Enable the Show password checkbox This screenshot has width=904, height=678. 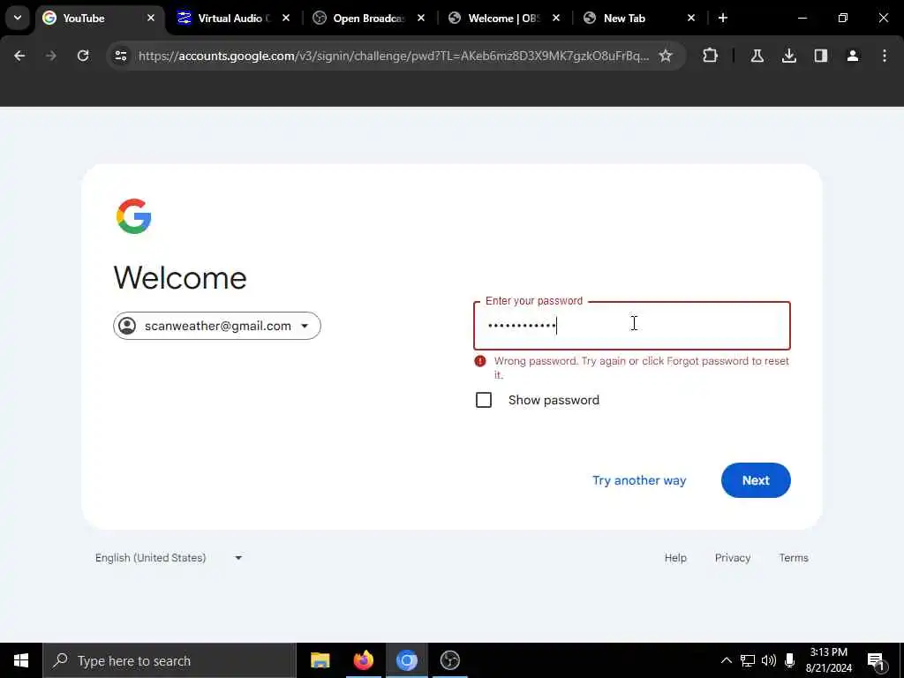484,400
